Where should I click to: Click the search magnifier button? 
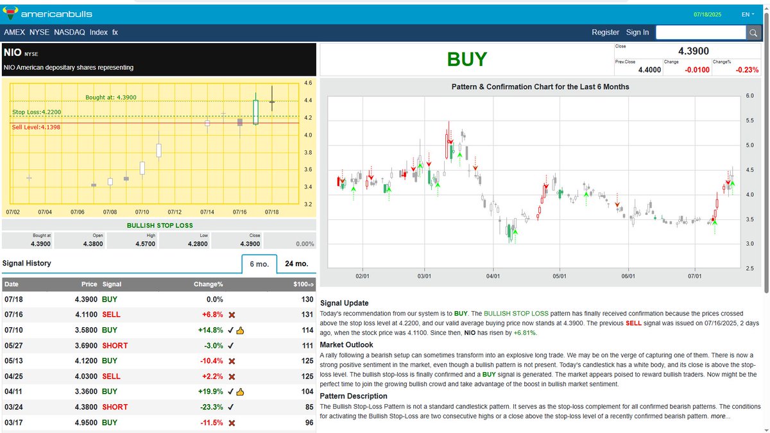pos(754,33)
